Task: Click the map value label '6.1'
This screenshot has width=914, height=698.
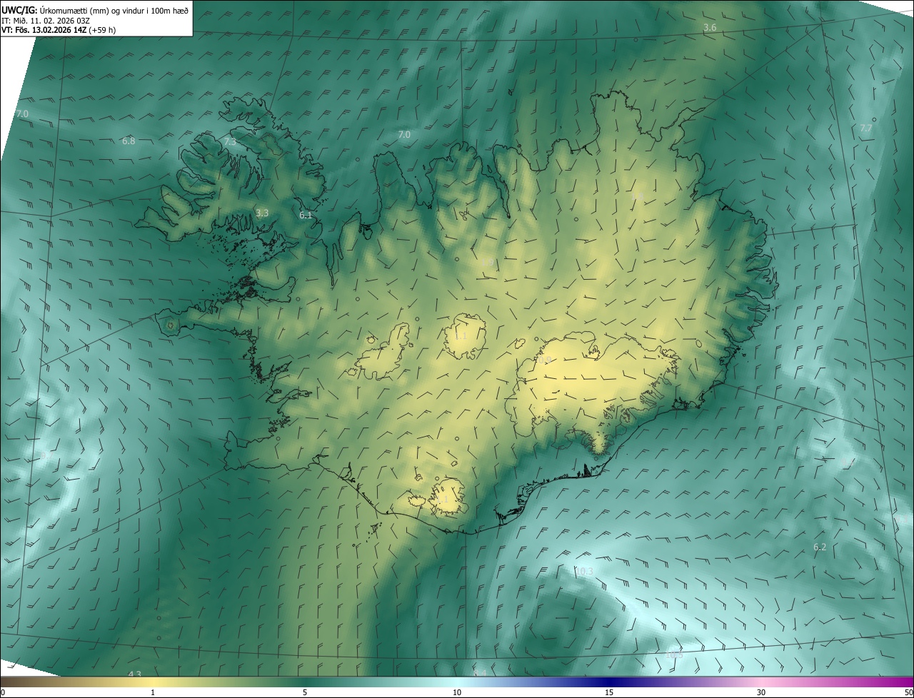Action: pyautogui.click(x=306, y=215)
